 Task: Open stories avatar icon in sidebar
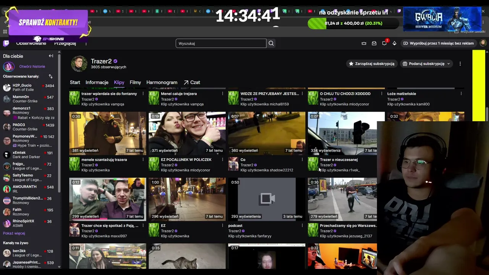click(9, 66)
